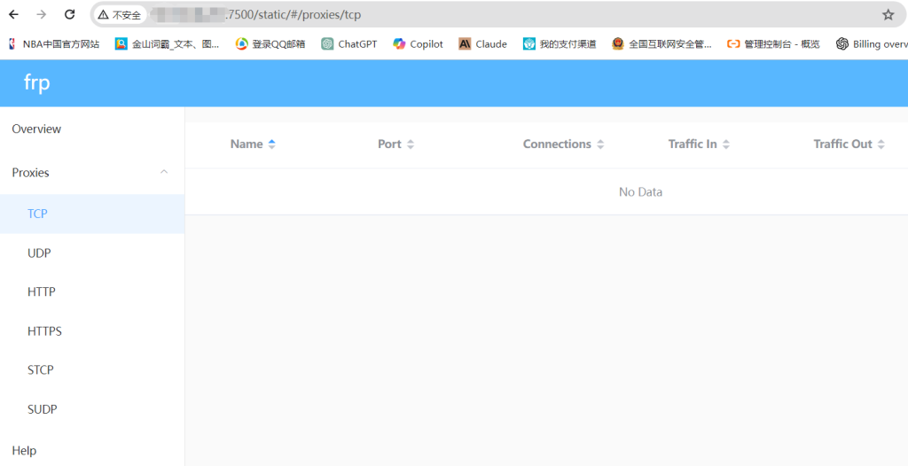The image size is (908, 466).
Task: Select UDP in the Proxies list
Action: [x=39, y=253]
